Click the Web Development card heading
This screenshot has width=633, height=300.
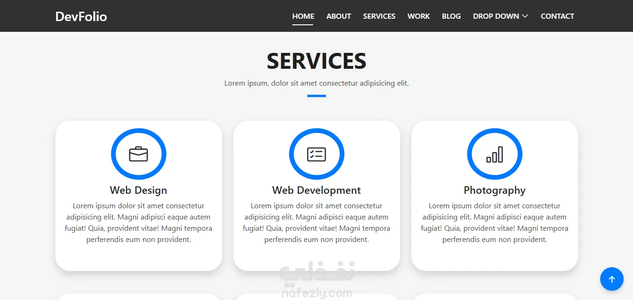pyautogui.click(x=317, y=190)
